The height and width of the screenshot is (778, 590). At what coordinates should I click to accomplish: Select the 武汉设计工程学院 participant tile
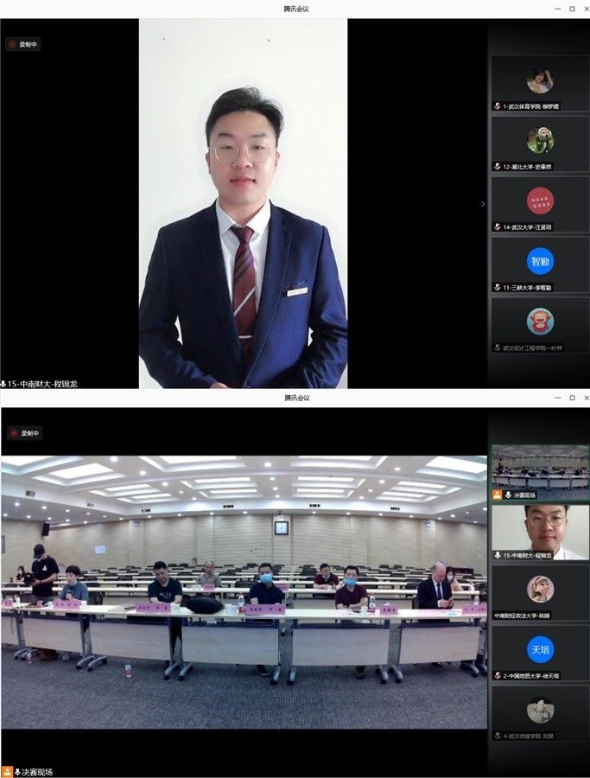(540, 324)
